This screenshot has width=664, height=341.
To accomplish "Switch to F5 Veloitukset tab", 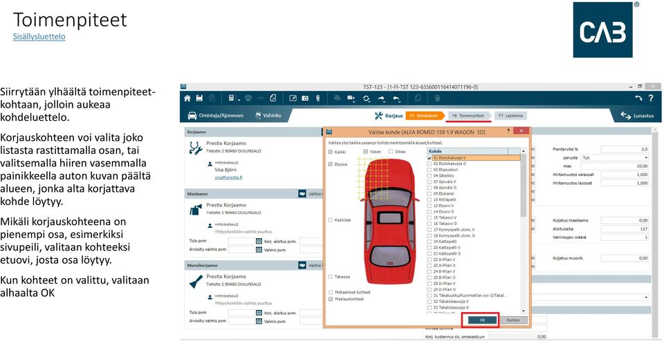I will 424,115.
